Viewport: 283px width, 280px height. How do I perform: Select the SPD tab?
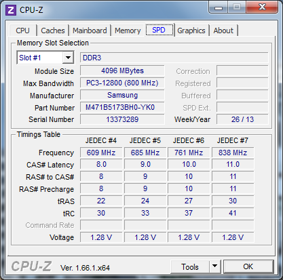(x=159, y=30)
